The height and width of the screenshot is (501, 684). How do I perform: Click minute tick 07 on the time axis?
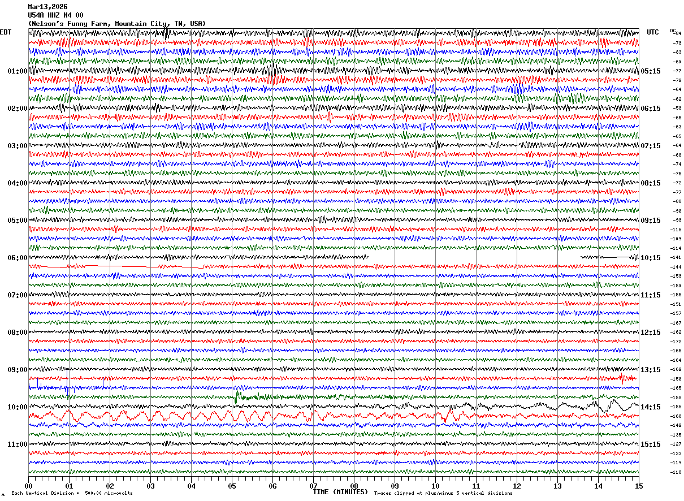coord(313,486)
